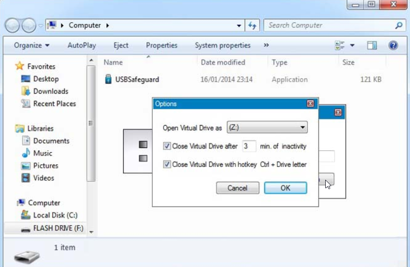The height and width of the screenshot is (267, 410).
Task: Open the Virtual Drive letter (Z:) dropdown
Action: point(267,128)
